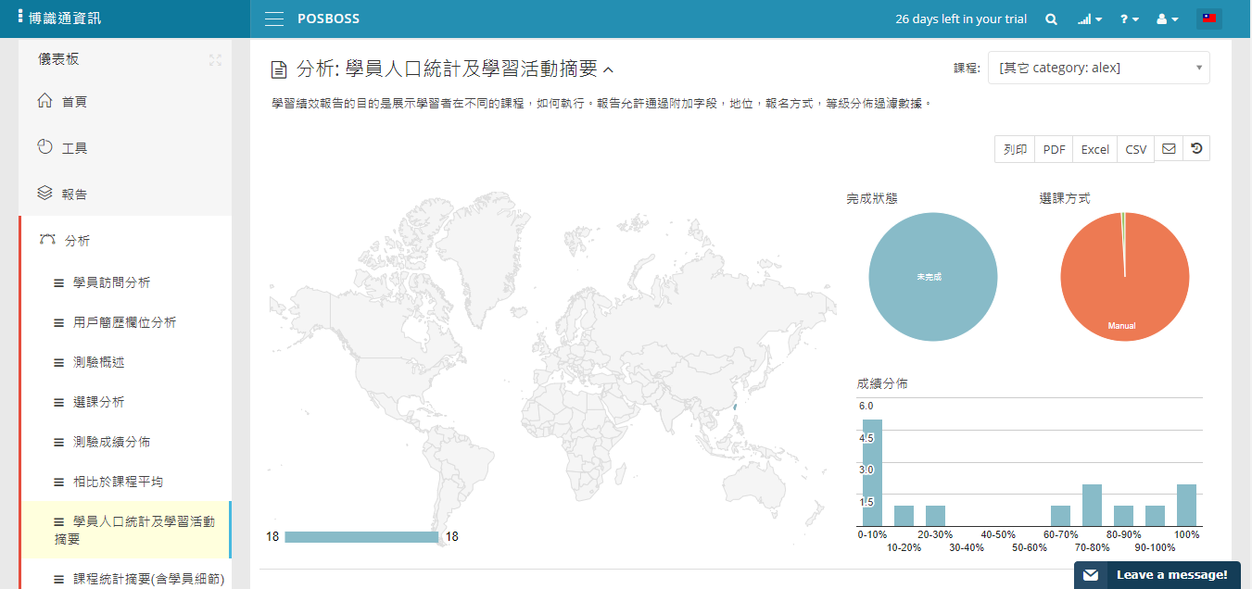Open the 工具 tools sidebar item
Viewport: 1252px width, 589px height.
coord(74,148)
